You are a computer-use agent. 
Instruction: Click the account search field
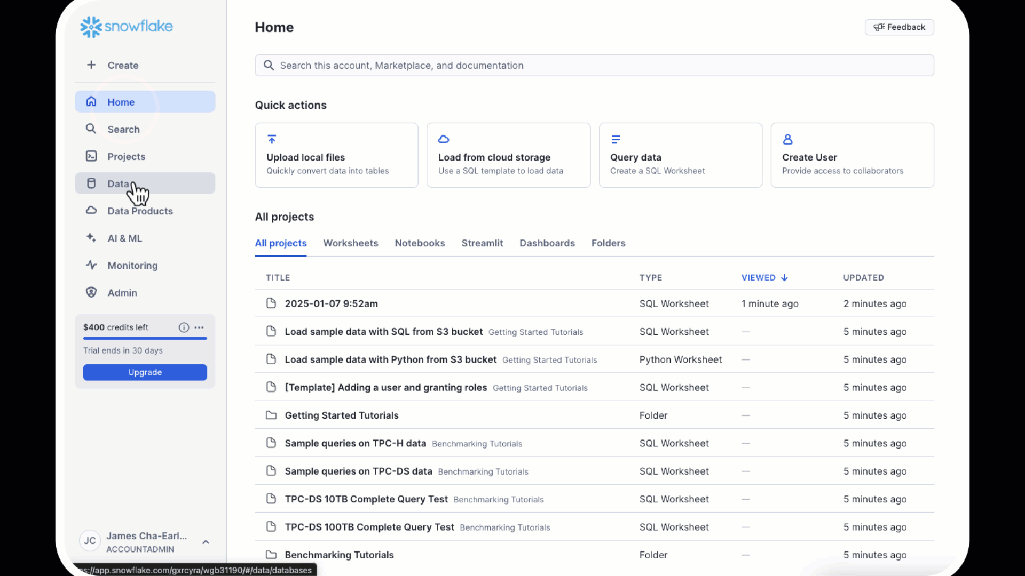594,66
